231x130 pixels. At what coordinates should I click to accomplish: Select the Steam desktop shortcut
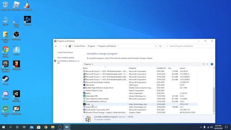5,80
